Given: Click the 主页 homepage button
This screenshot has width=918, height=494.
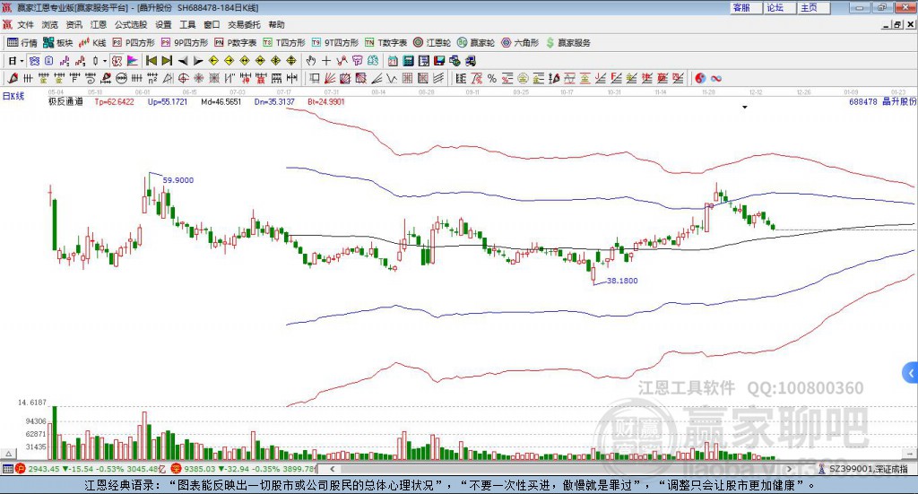Looking at the screenshot, I should tap(813, 7).
